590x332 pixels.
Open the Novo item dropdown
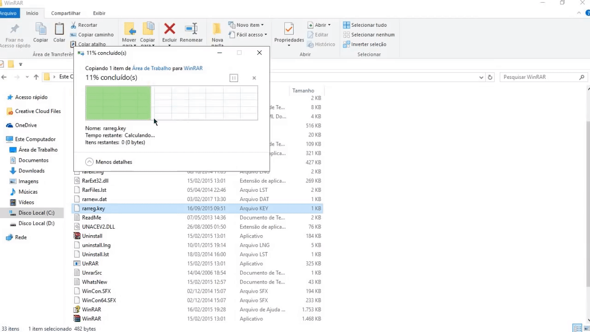coord(247,24)
